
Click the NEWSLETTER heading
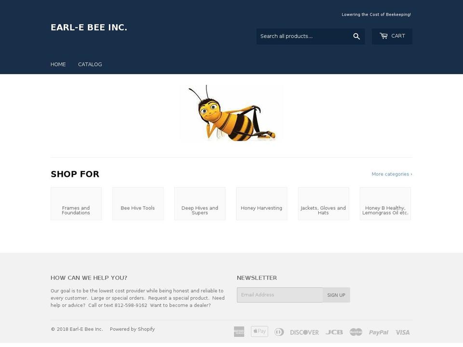click(x=257, y=278)
